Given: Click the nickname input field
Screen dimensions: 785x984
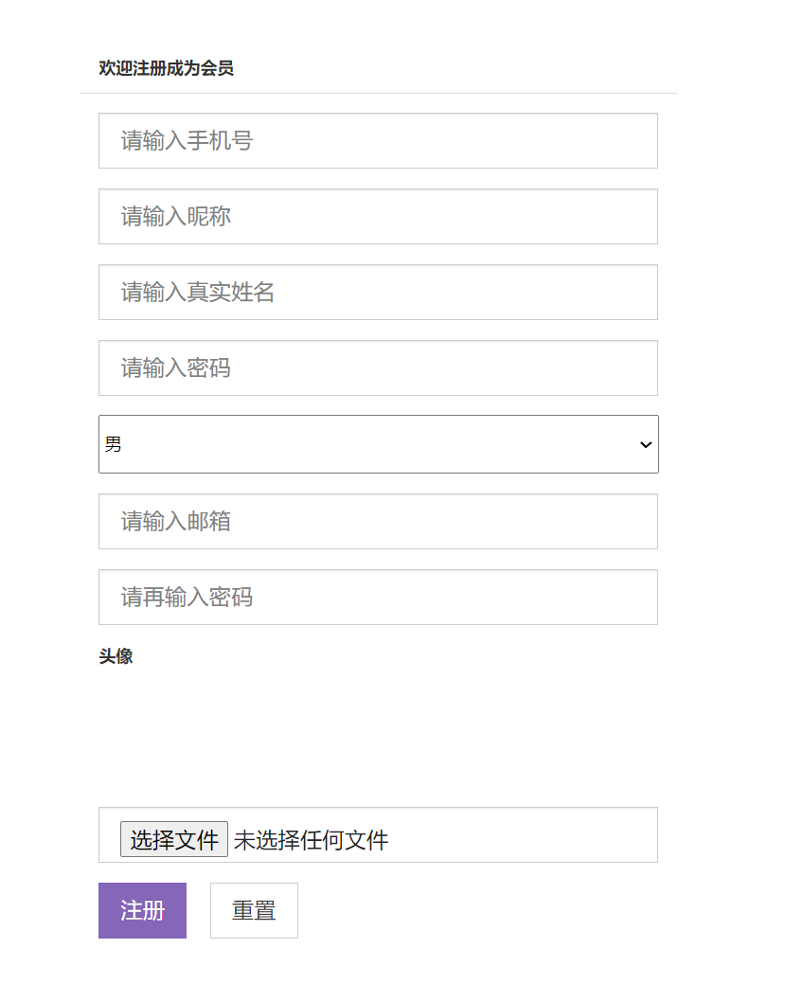Looking at the screenshot, I should [x=378, y=216].
